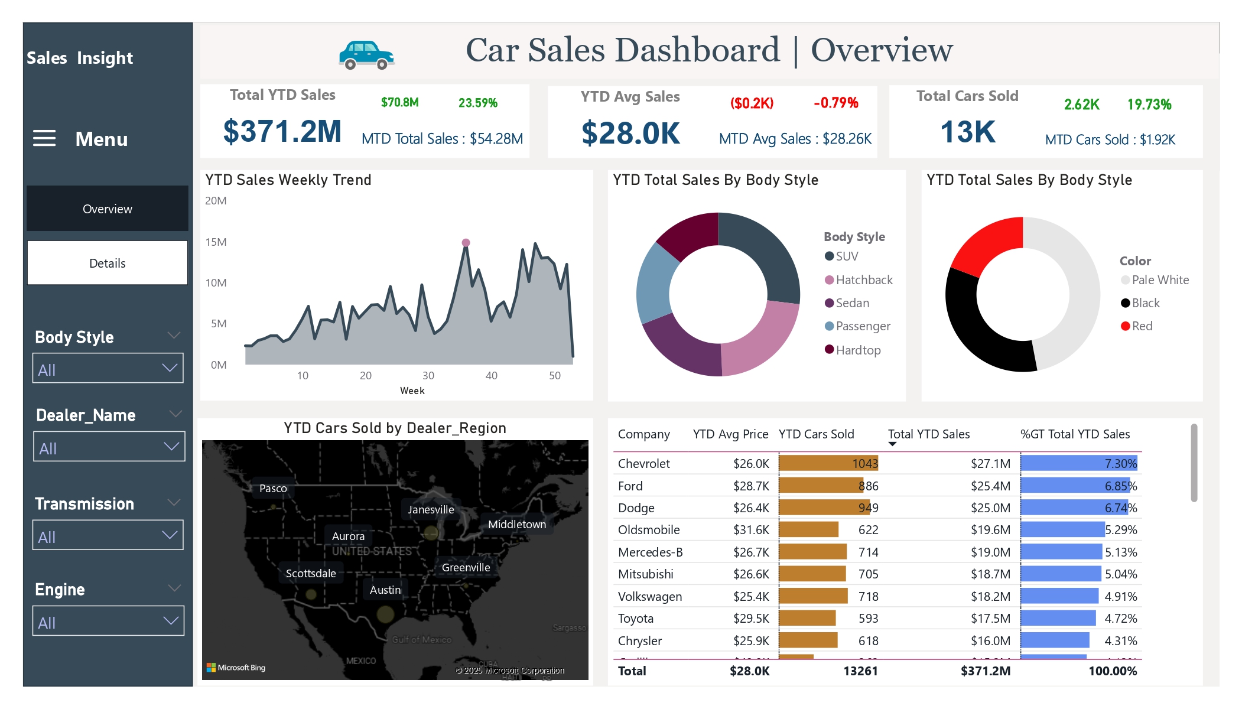The width and height of the screenshot is (1242, 709).
Task: Open the hamburger Menu icon
Action: point(44,138)
